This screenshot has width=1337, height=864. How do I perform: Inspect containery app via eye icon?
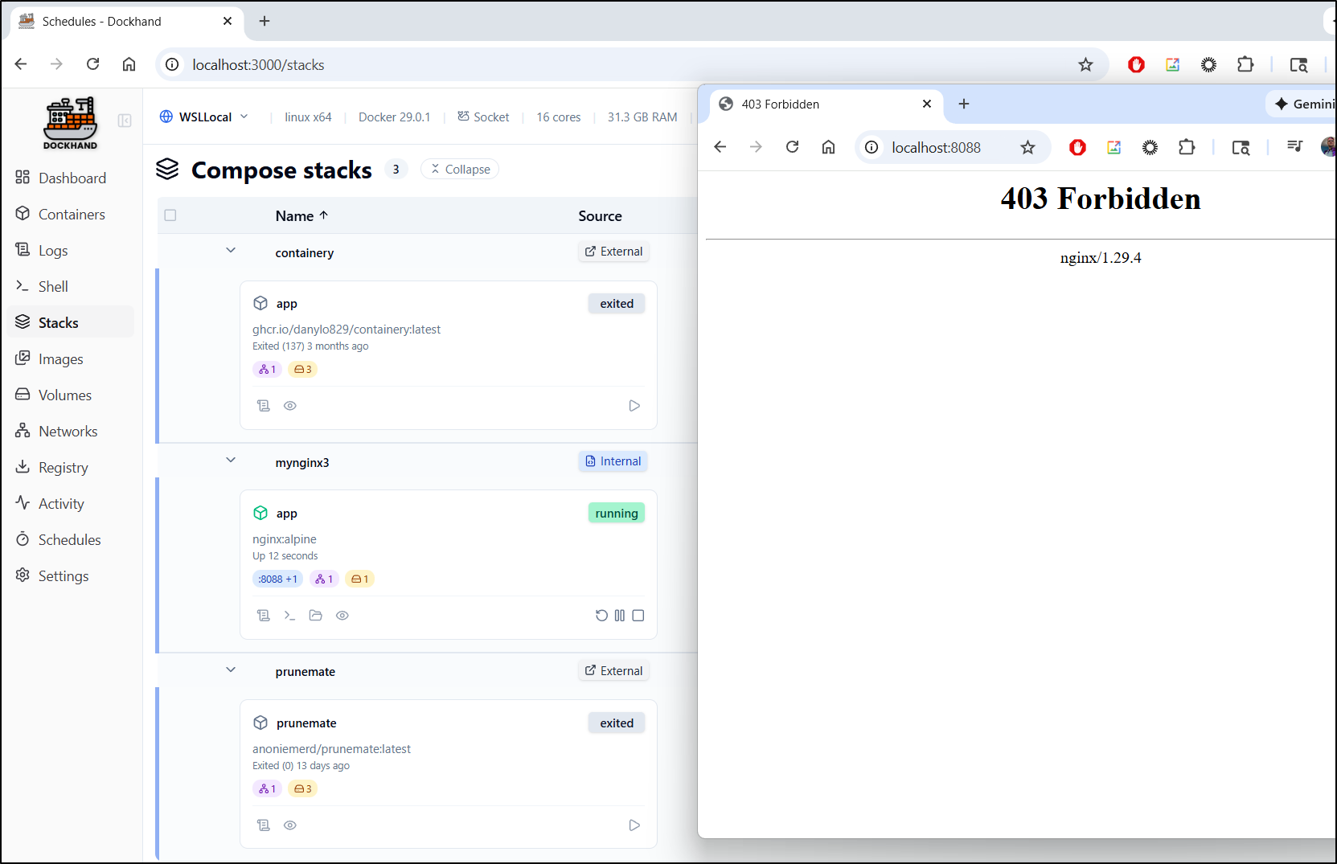point(290,406)
